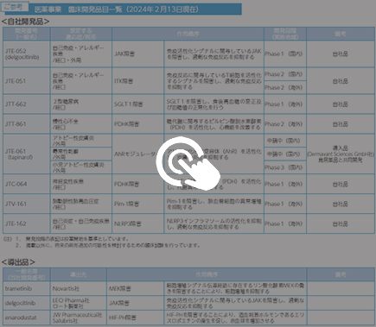Click the JTV-161 code cell

pos(27,204)
